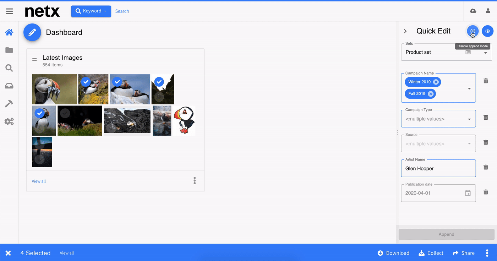The image size is (497, 261).
Task: Uncheck the selected second puffin thumbnail
Action: (85, 82)
